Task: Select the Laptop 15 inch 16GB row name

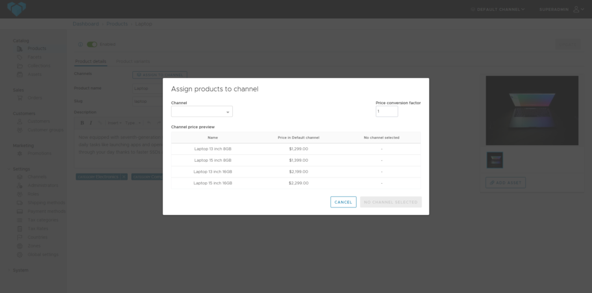Action: [213, 183]
